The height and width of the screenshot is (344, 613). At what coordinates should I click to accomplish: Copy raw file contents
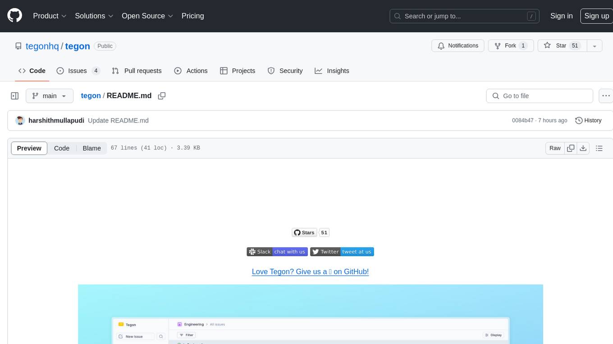[571, 148]
